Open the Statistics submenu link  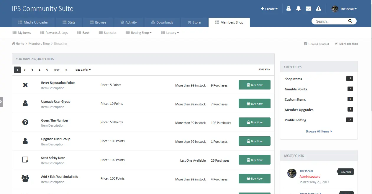(x=107, y=33)
